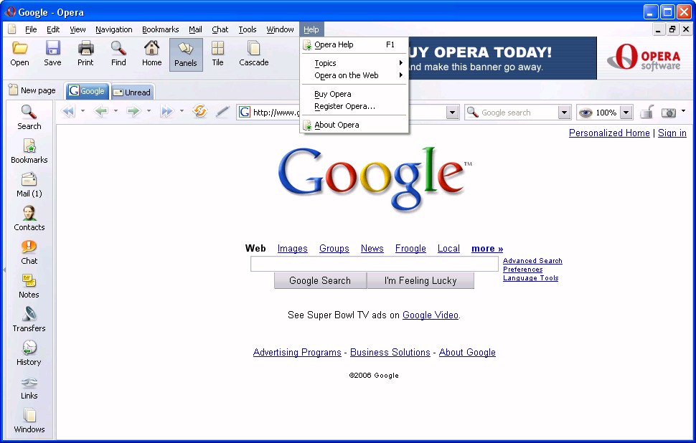Click the Reload page icon
Viewport: 696px width, 443px height.
(x=199, y=111)
